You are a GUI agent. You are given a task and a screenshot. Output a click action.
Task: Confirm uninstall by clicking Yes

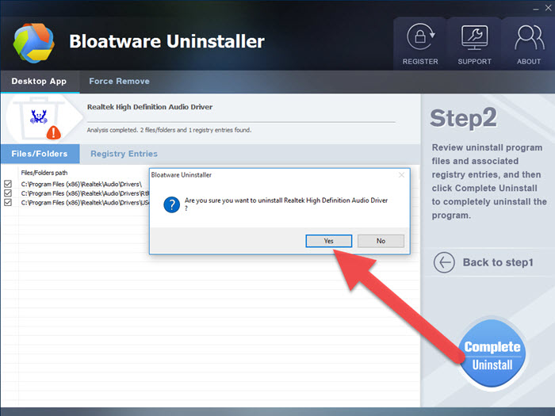pos(328,241)
